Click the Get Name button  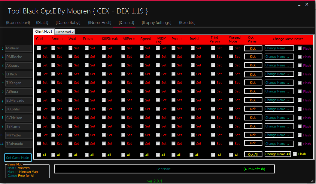click(164, 169)
